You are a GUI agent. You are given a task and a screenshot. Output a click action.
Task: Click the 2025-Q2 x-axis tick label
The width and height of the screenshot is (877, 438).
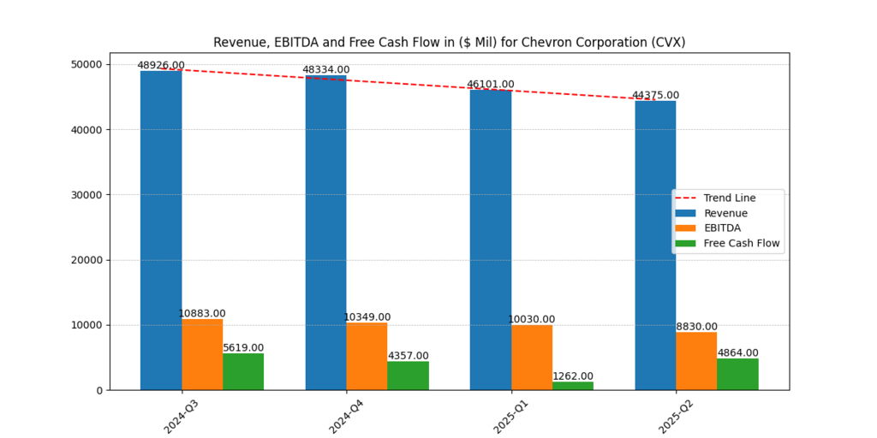pyautogui.click(x=675, y=415)
